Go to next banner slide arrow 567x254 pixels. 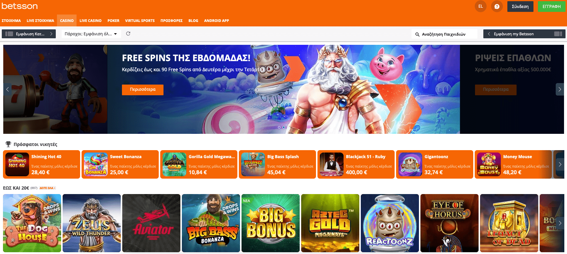point(560,89)
